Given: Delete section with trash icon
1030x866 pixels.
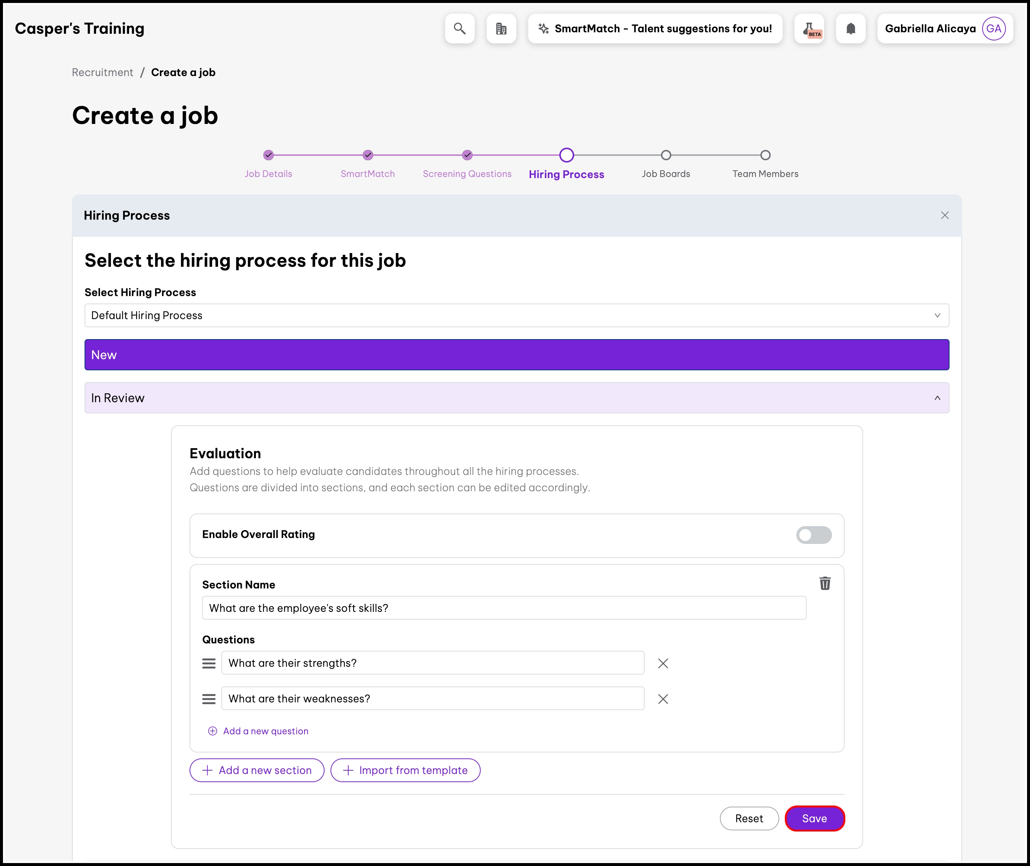Looking at the screenshot, I should (x=825, y=583).
